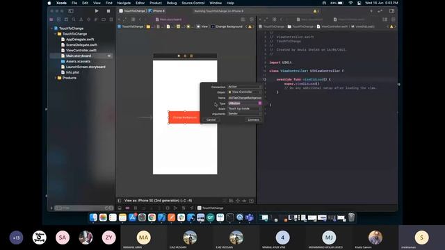
Task: Click Cancel in the connection popup
Action: pyautogui.click(x=211, y=120)
